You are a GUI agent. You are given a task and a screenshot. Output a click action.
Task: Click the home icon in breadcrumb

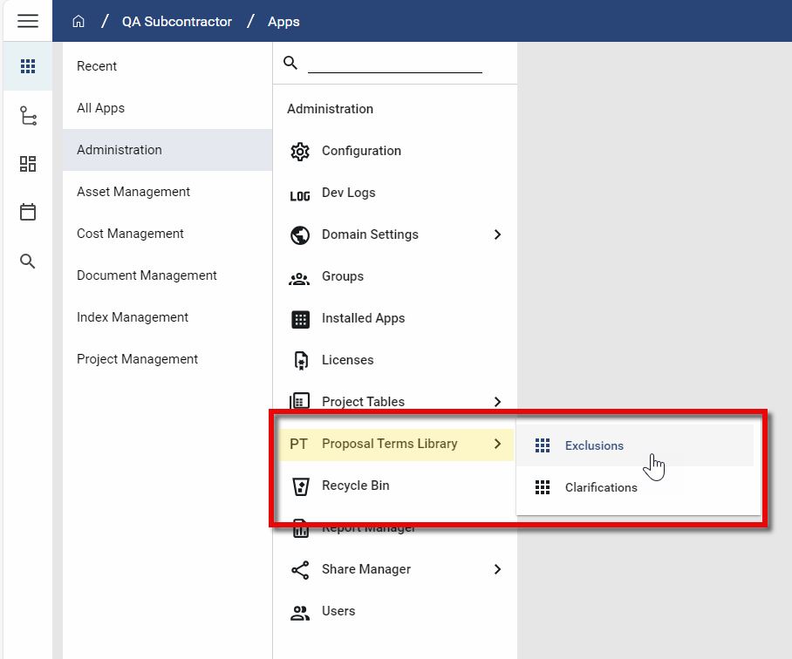pyautogui.click(x=79, y=22)
